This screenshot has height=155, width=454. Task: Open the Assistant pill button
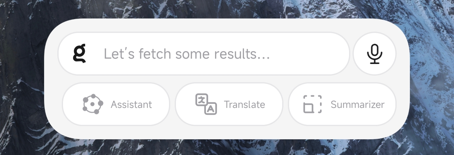(116, 104)
